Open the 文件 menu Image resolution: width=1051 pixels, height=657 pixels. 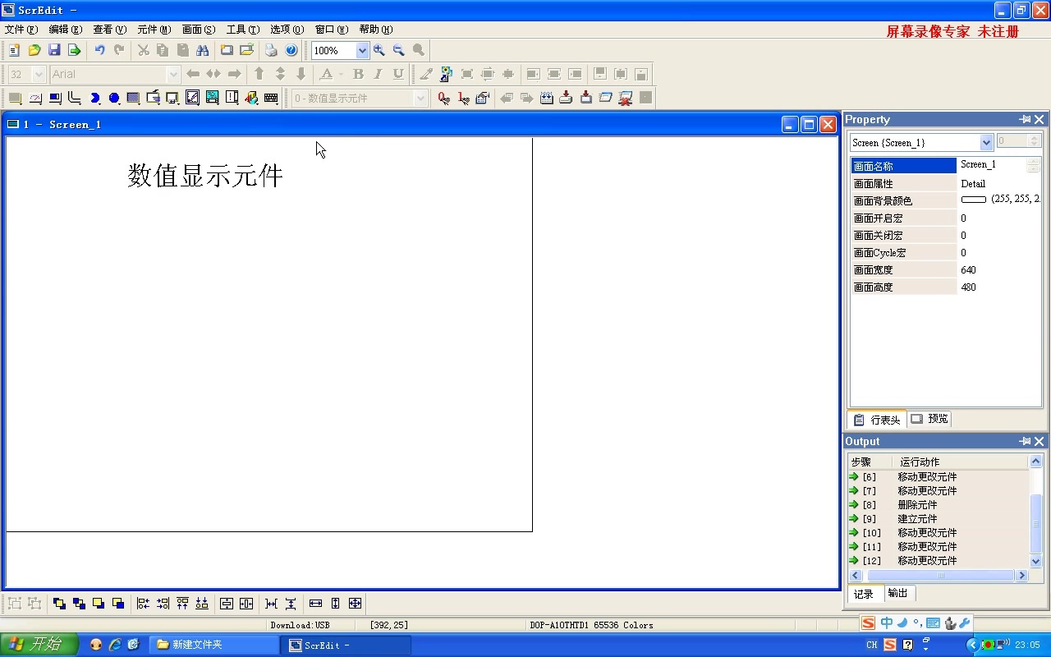pyautogui.click(x=21, y=30)
